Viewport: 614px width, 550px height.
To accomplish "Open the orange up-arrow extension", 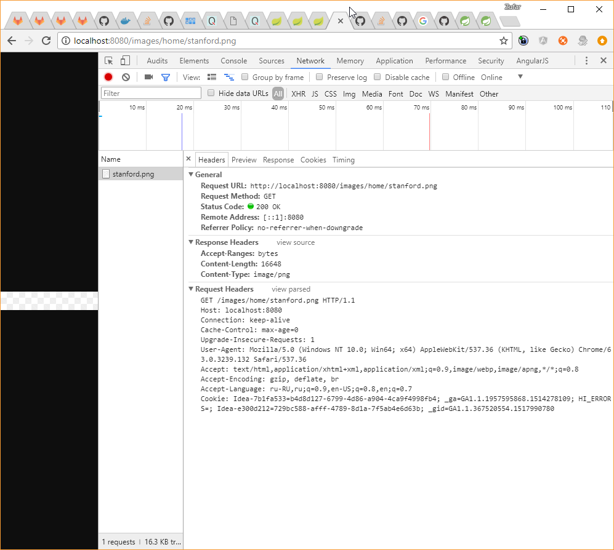I will tap(602, 41).
